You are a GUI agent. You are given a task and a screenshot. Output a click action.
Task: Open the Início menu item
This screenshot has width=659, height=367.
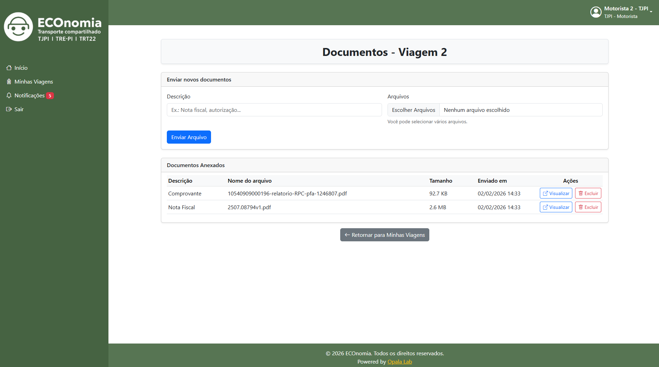point(21,68)
